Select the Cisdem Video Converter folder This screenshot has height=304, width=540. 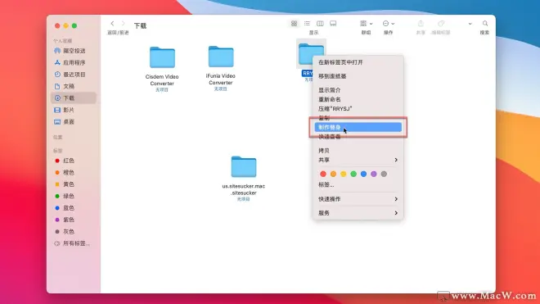point(162,57)
